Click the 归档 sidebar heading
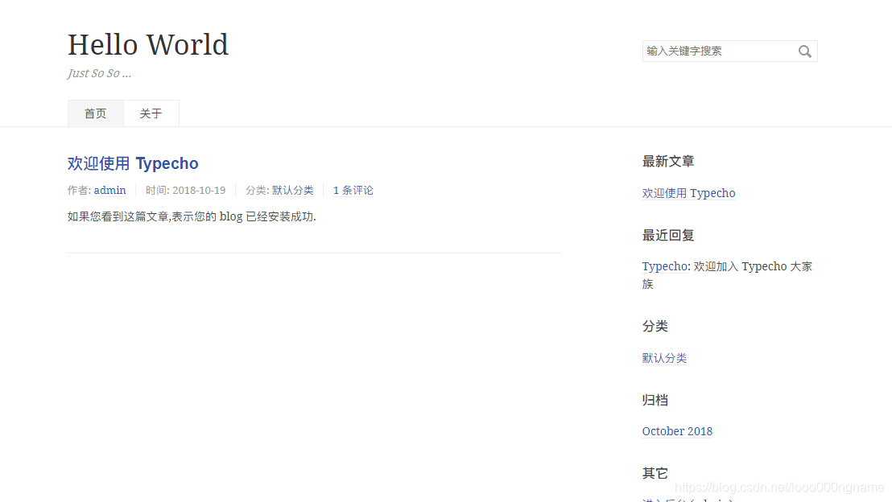The height and width of the screenshot is (502, 892). [x=655, y=401]
